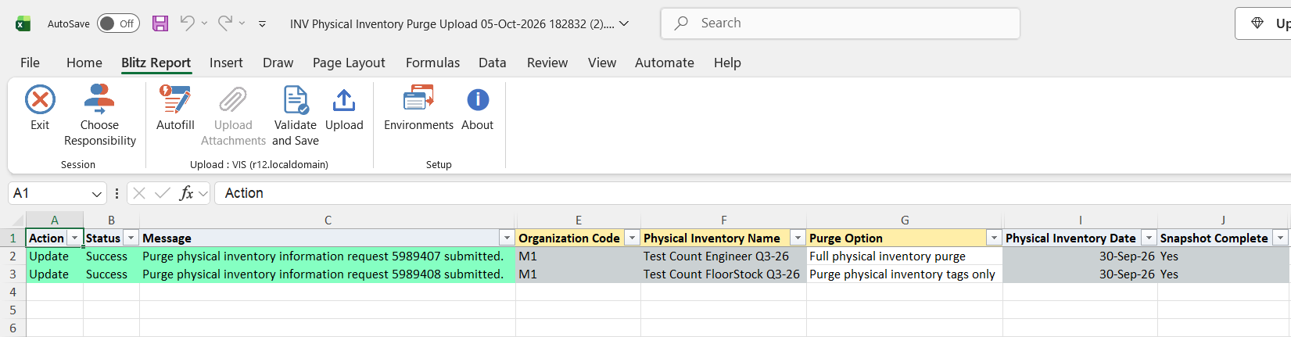The height and width of the screenshot is (337, 1291).
Task: Click the Insert Function fx icon
Action: pyautogui.click(x=186, y=193)
